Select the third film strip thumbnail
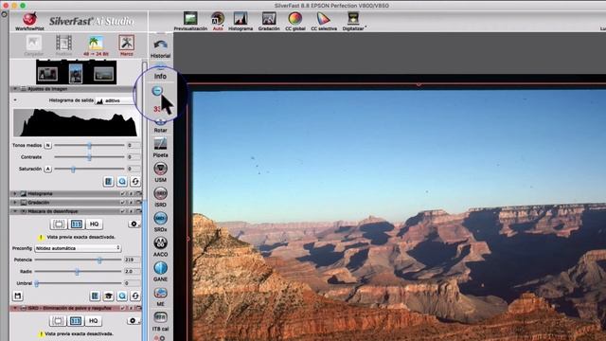The height and width of the screenshot is (341, 606). [103, 74]
